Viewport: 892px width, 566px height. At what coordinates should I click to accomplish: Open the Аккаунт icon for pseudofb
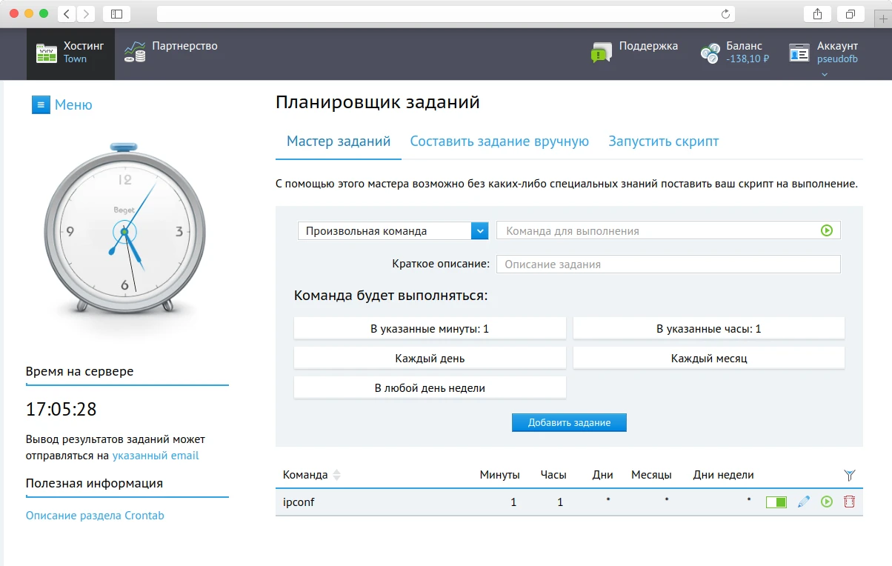point(799,53)
